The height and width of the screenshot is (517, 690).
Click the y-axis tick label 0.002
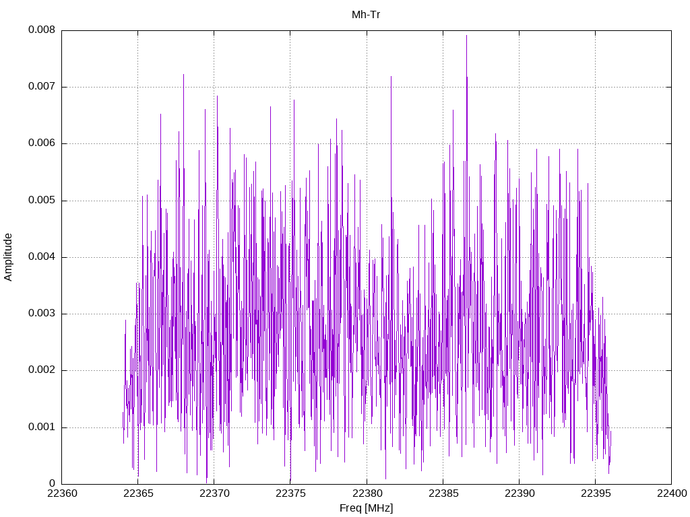(42, 370)
